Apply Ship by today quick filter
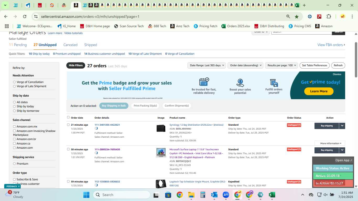 click(39, 54)
